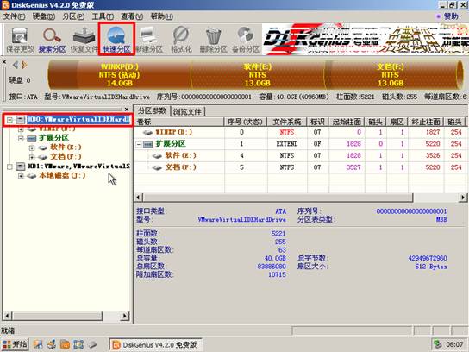
Task: Click the system tray icon next to the clock
Action: click(x=438, y=344)
